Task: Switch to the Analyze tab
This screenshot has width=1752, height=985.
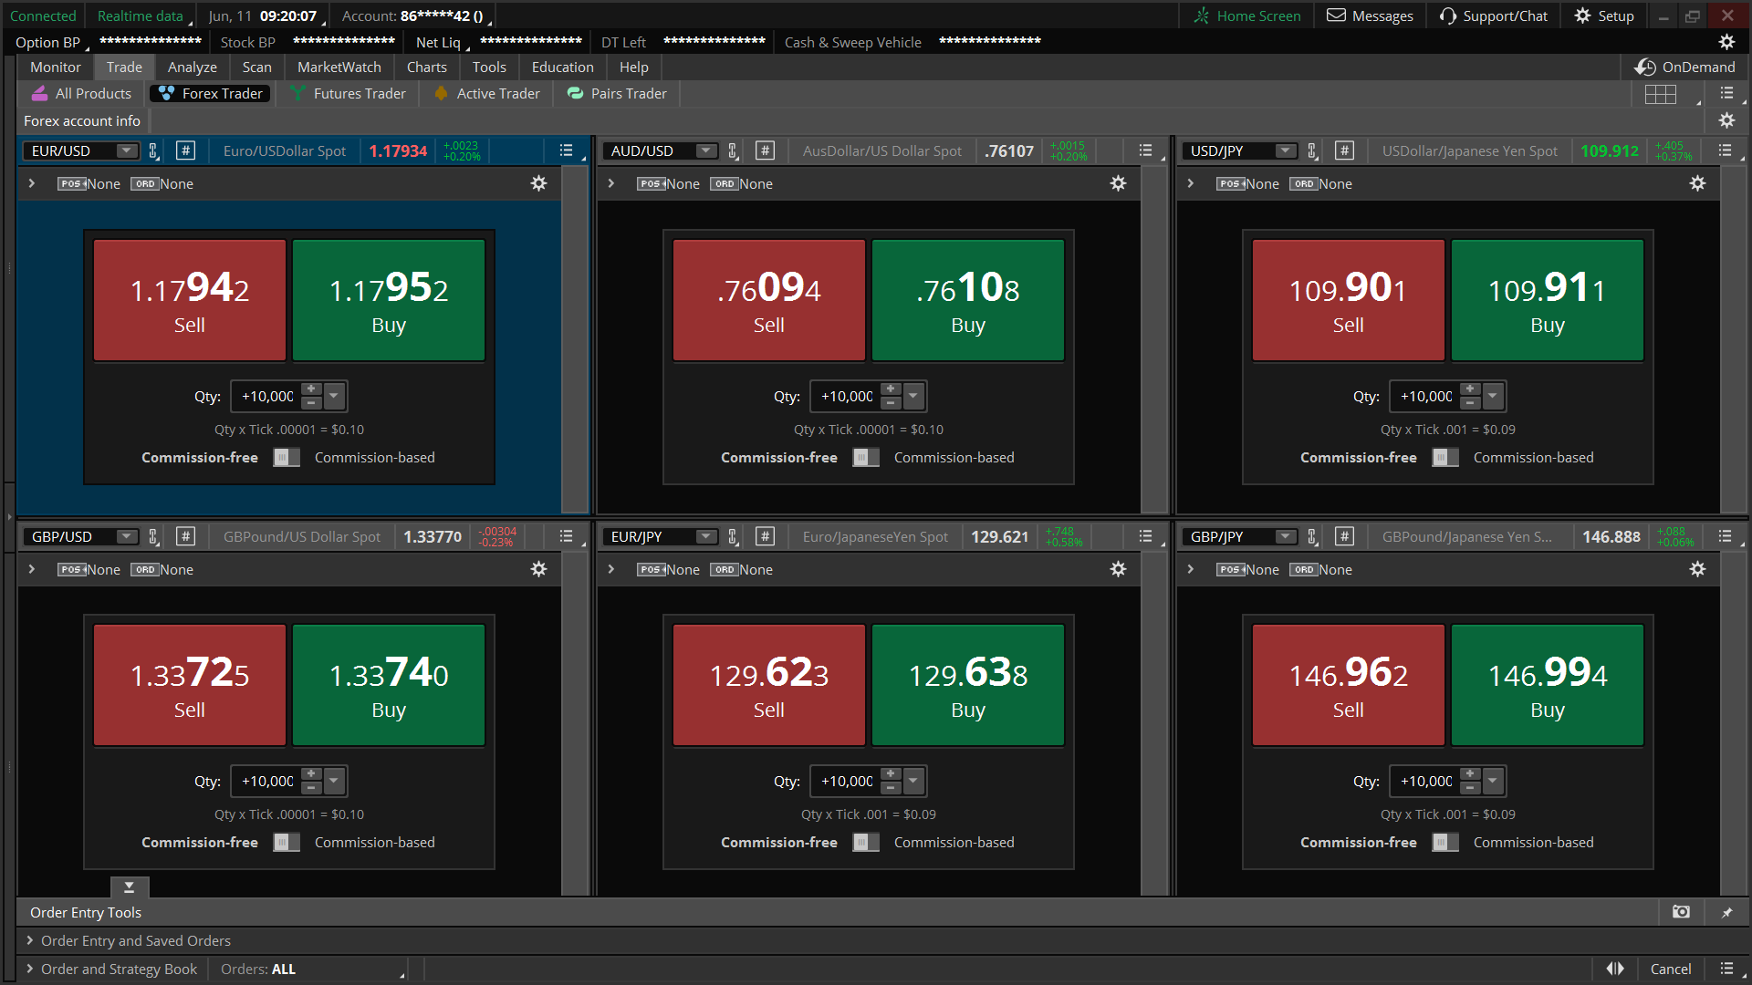Action: [x=193, y=67]
